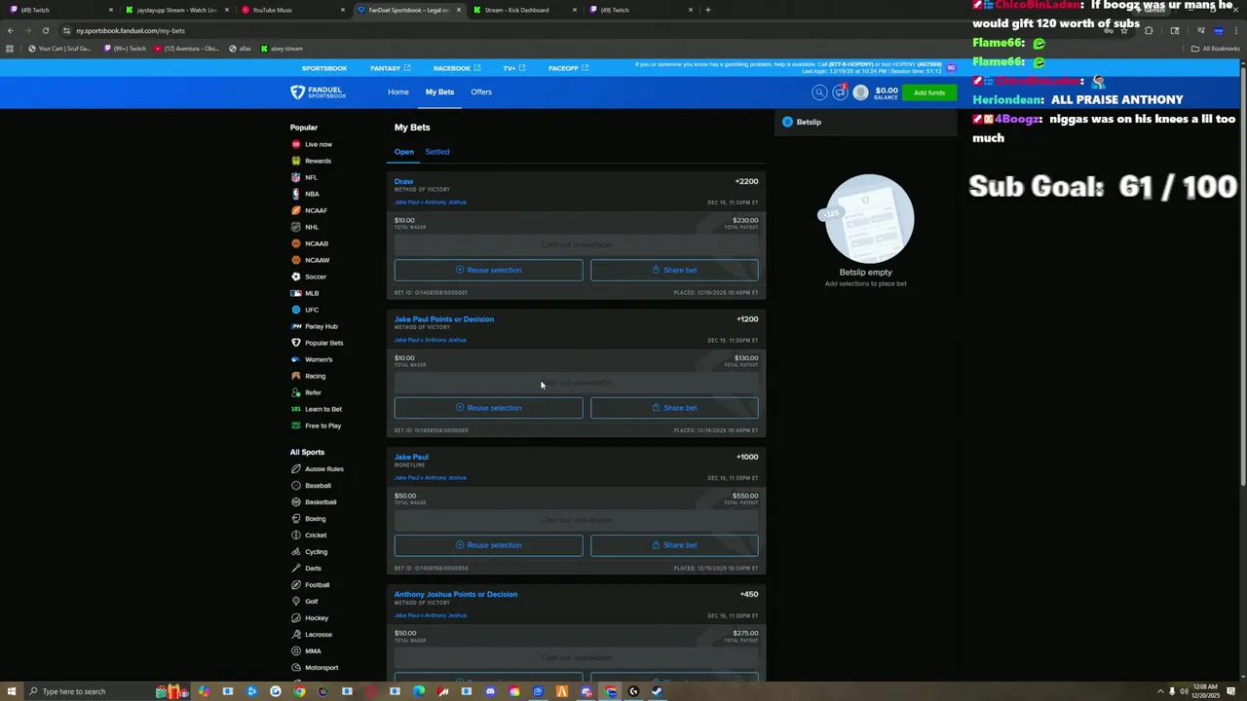Switch to the YouTube Music browser tab
The height and width of the screenshot is (701, 1247).
point(292,10)
